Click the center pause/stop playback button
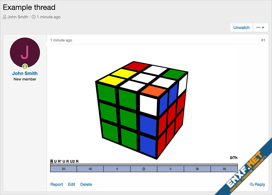This screenshot has height=195, width=272. (144, 169)
